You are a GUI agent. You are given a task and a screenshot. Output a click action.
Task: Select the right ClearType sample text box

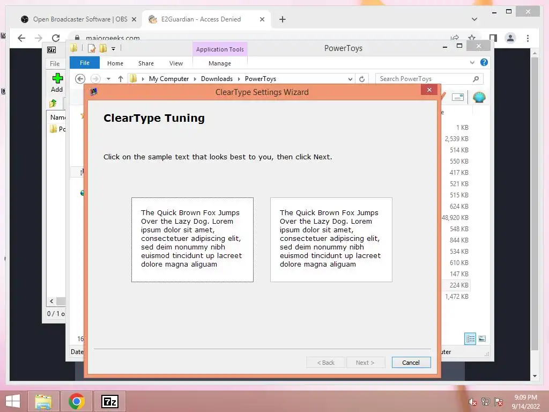coord(331,240)
